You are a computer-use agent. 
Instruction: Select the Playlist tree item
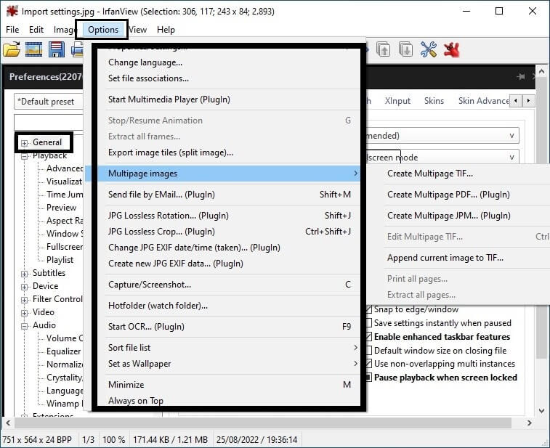(x=60, y=260)
